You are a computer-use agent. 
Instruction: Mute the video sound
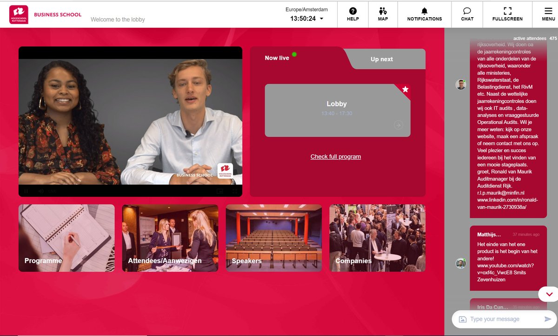[x=41, y=190]
